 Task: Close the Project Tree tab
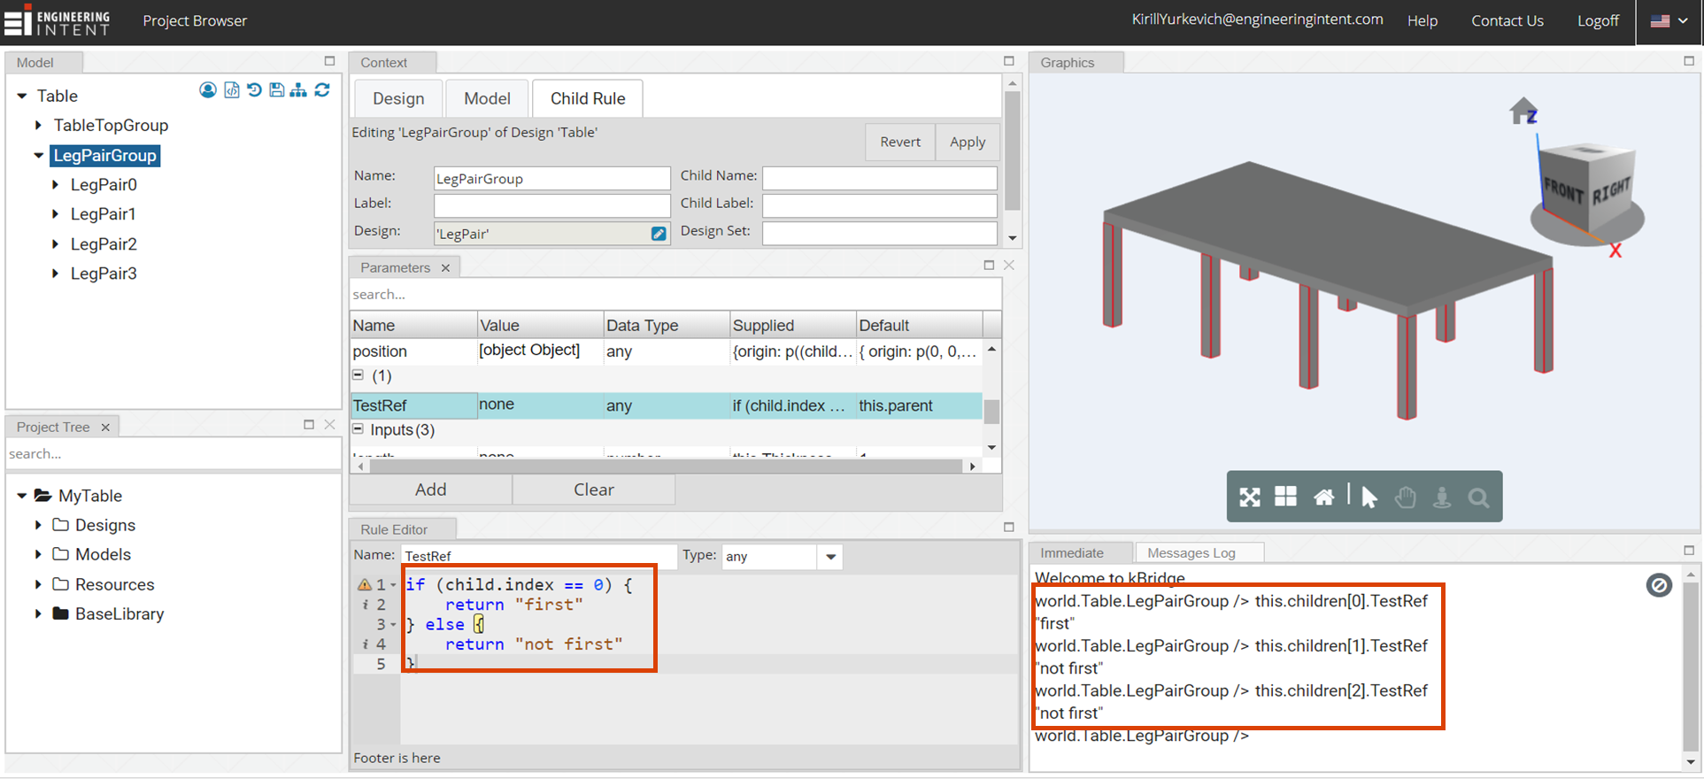(105, 427)
